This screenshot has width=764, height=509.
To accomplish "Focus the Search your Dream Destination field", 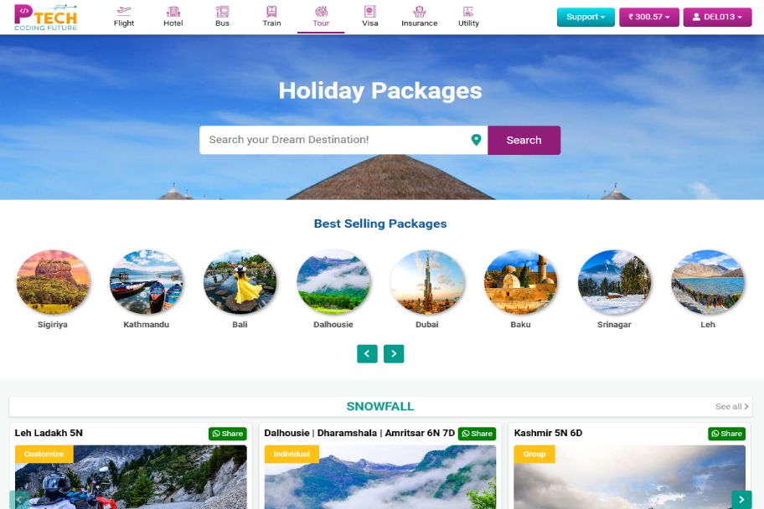I will tap(335, 140).
